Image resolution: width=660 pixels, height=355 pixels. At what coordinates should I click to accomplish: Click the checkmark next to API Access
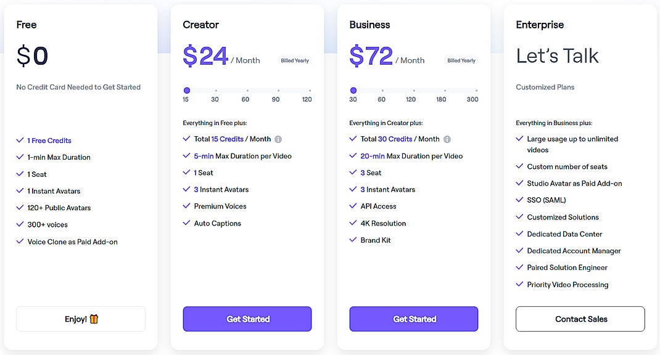coord(352,206)
